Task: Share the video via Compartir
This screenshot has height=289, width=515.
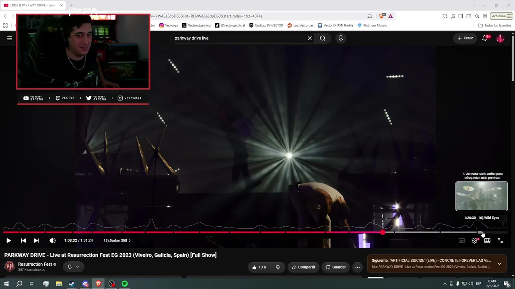Action: pos(303,267)
